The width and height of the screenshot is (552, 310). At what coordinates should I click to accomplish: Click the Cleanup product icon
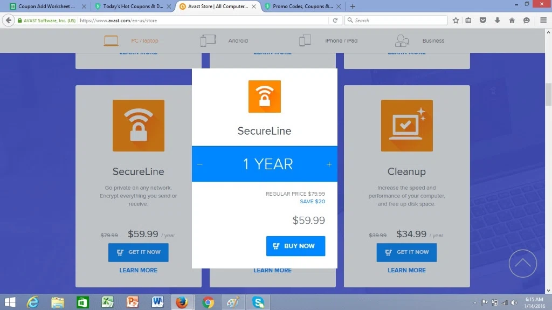coord(406,126)
